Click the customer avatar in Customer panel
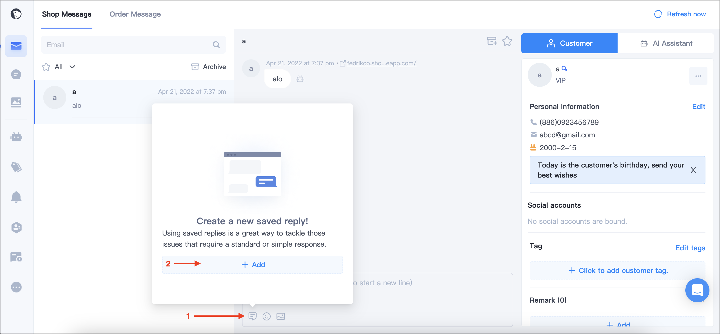720x334 pixels. coord(539,75)
